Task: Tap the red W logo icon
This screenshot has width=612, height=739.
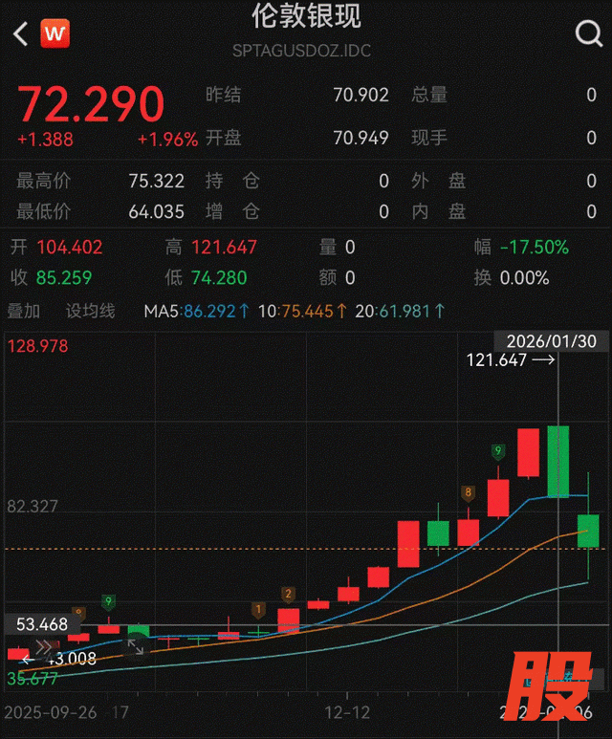Action: (55, 34)
